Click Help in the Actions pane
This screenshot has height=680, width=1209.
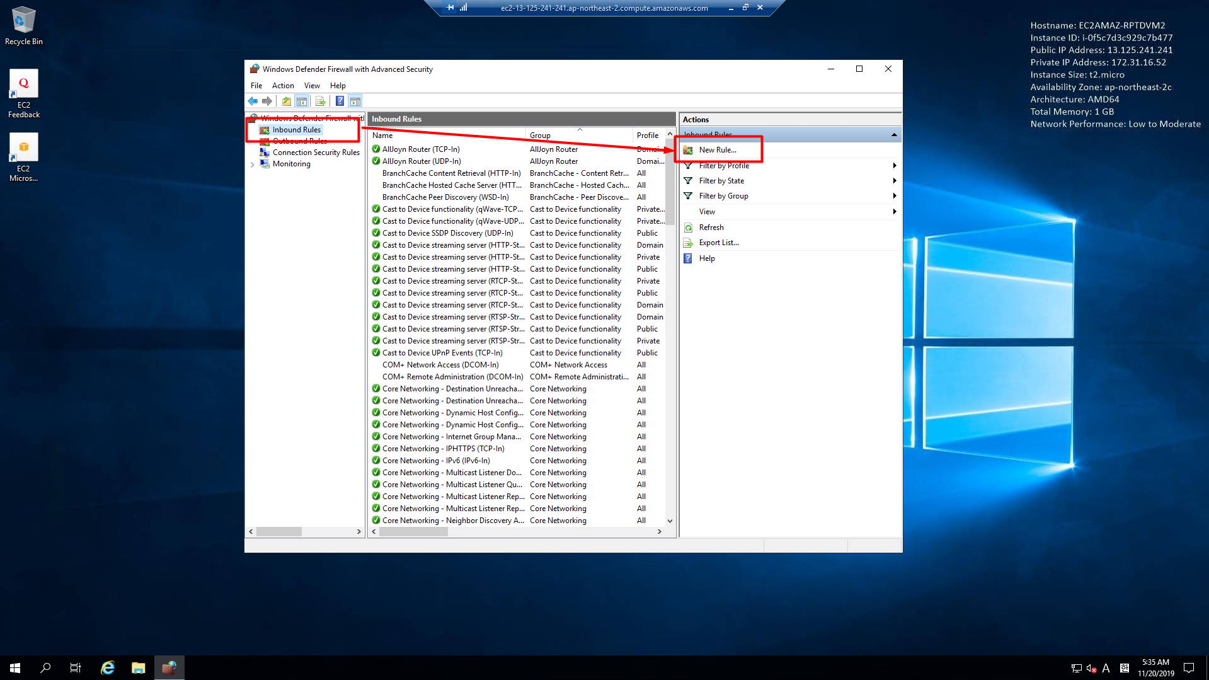(707, 258)
